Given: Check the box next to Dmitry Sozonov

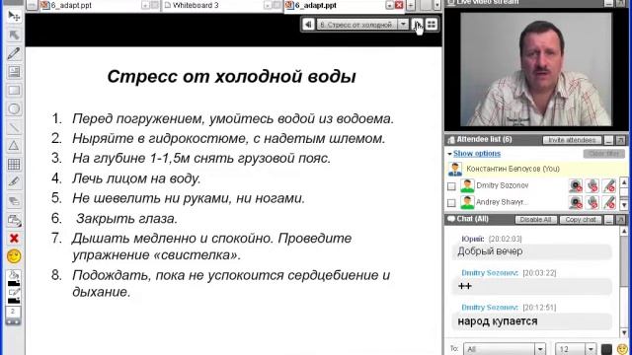Looking at the screenshot, I should click(451, 186).
